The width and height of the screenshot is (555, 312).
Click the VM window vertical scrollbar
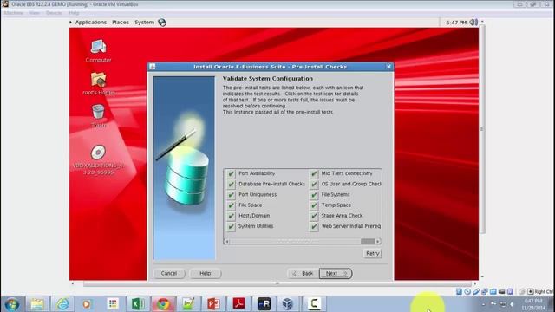tap(481, 129)
